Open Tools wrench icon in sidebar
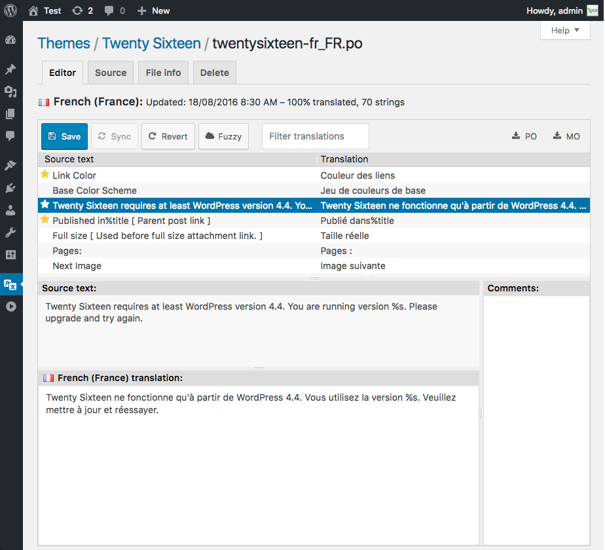This screenshot has height=550, width=605. coord(10,232)
